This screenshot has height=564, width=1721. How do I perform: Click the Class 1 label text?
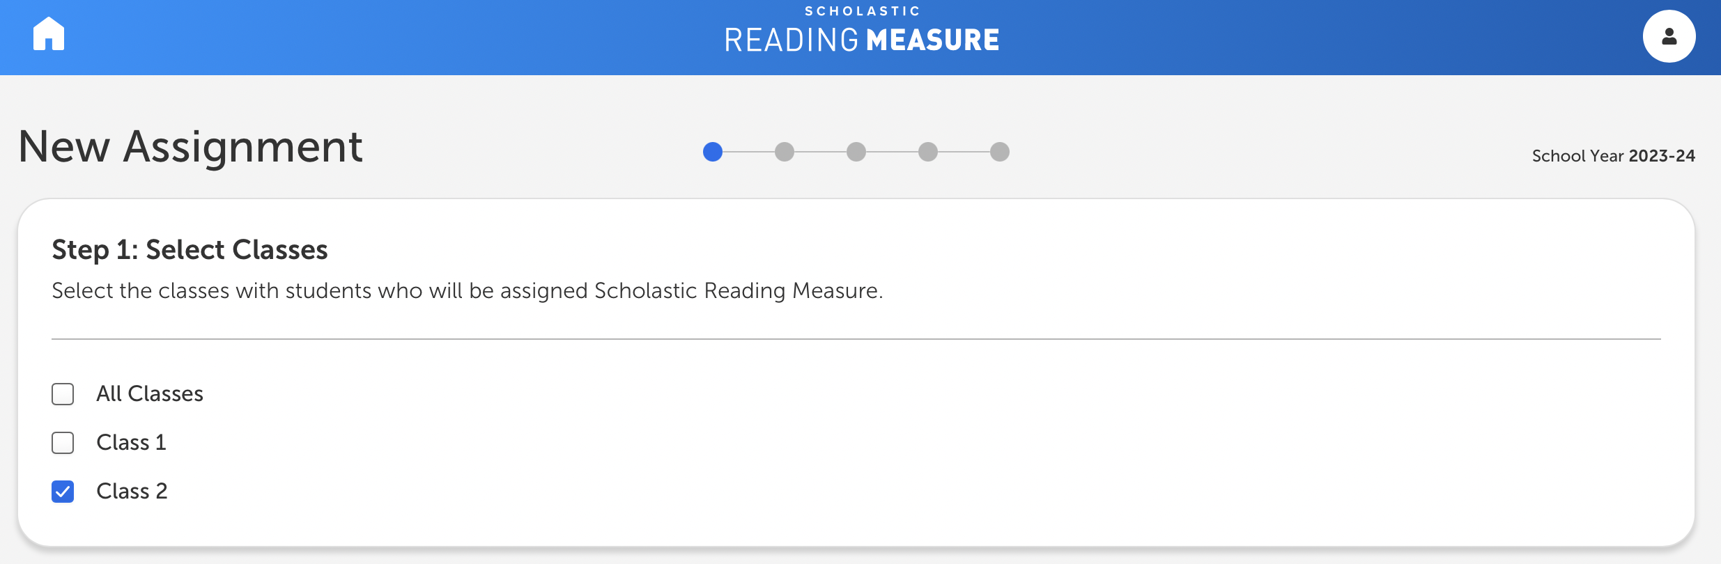pyautogui.click(x=131, y=443)
